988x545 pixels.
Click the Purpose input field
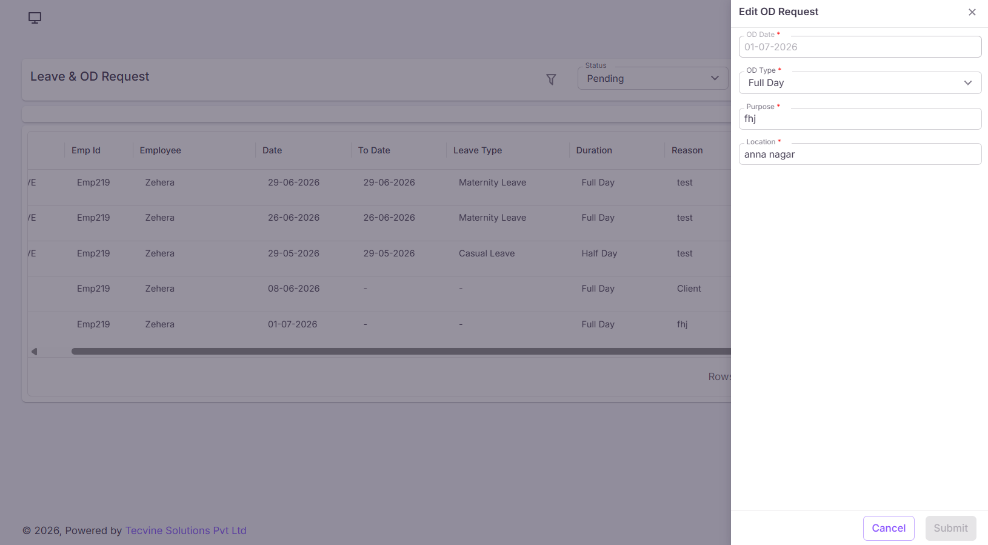[x=859, y=119]
